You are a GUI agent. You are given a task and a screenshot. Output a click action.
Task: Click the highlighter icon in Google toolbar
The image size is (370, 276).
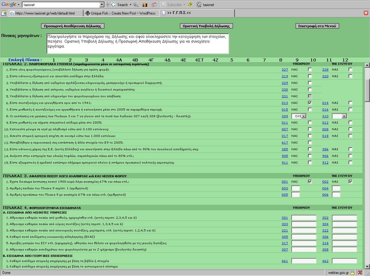pyautogui.click(x=190, y=5)
